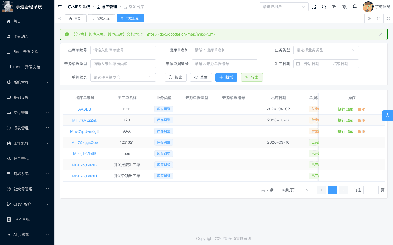Screen dimensions: 393x245
Task: Refresh the page with the reload icon
Action: tap(379, 19)
